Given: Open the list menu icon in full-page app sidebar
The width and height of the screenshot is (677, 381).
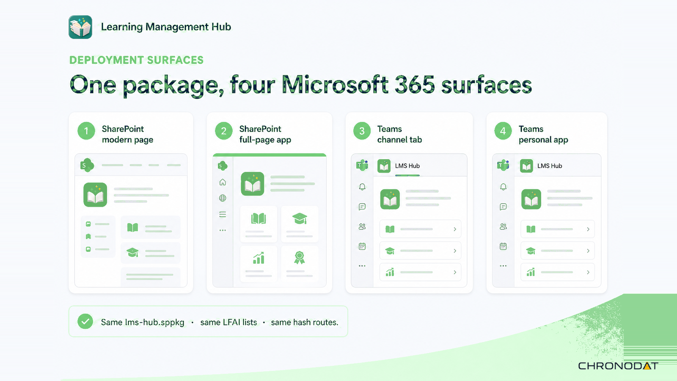Looking at the screenshot, I should coord(223,215).
